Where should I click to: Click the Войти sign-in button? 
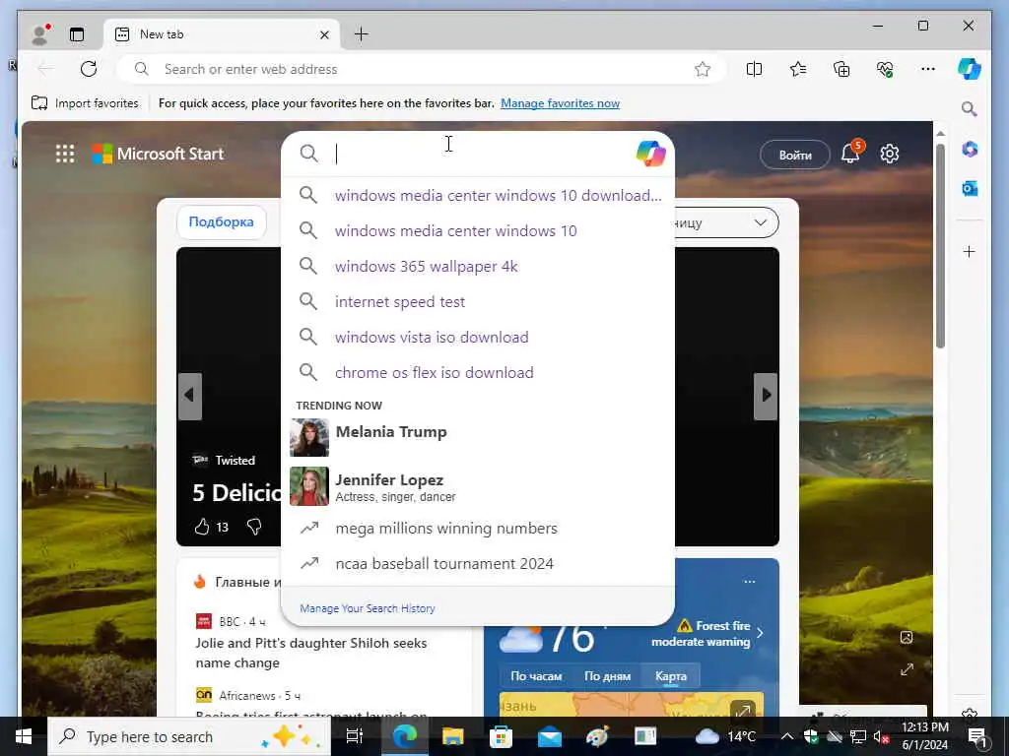coord(795,155)
